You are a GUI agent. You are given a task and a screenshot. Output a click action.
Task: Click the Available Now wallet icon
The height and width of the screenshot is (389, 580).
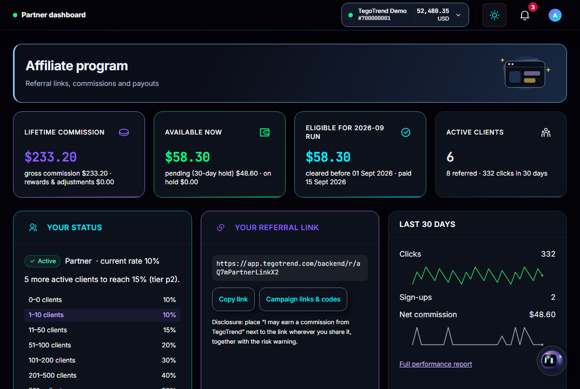pyautogui.click(x=265, y=132)
